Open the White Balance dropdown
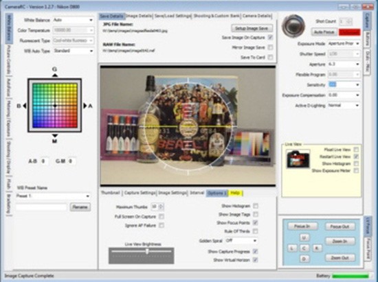 (x=74, y=20)
